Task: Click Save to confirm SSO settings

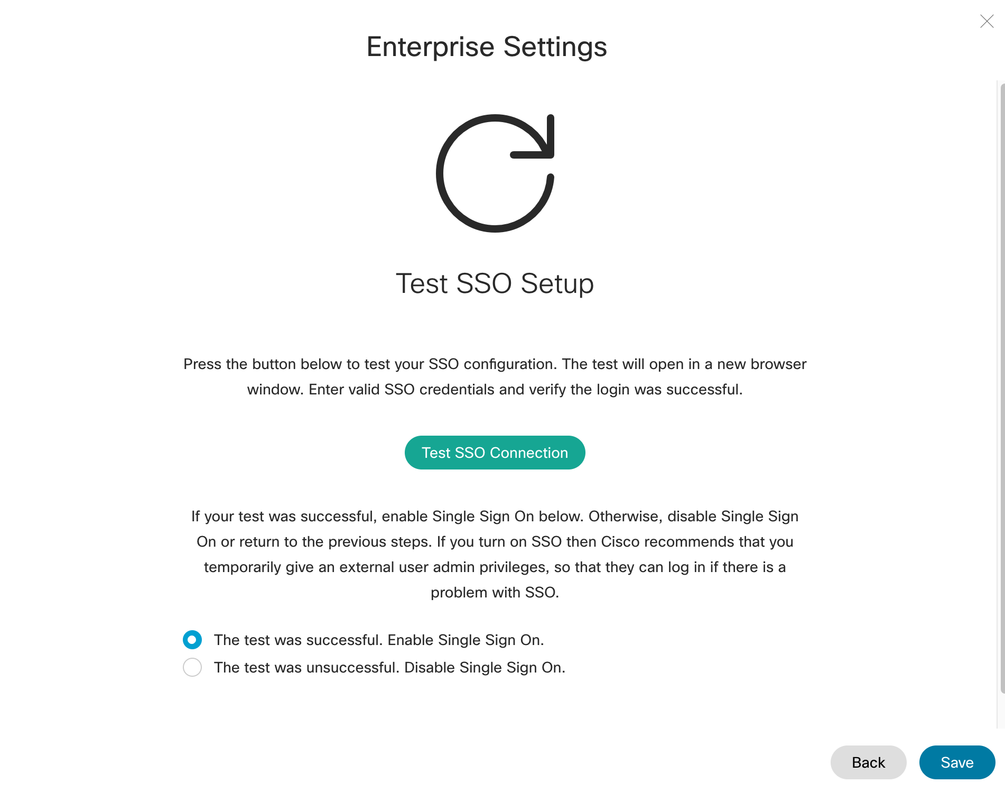Action: tap(957, 762)
